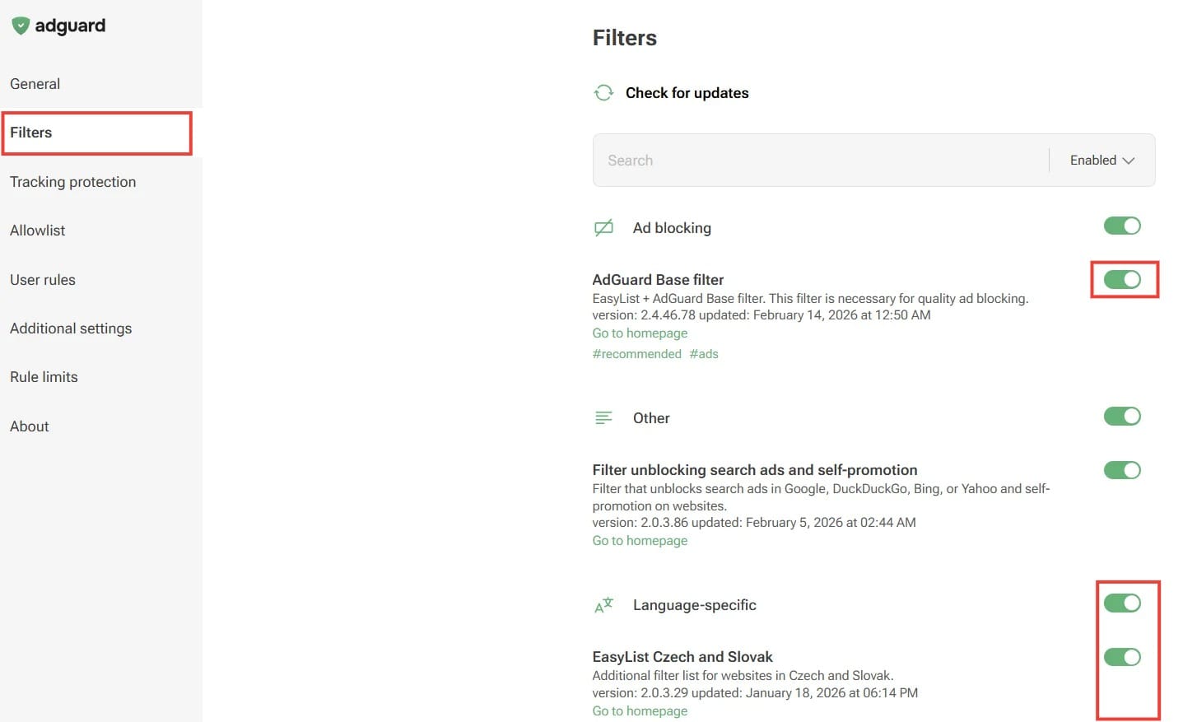Viewport: 1183px width, 722px height.
Task: Click the Ad blocking category icon
Action: click(x=603, y=227)
